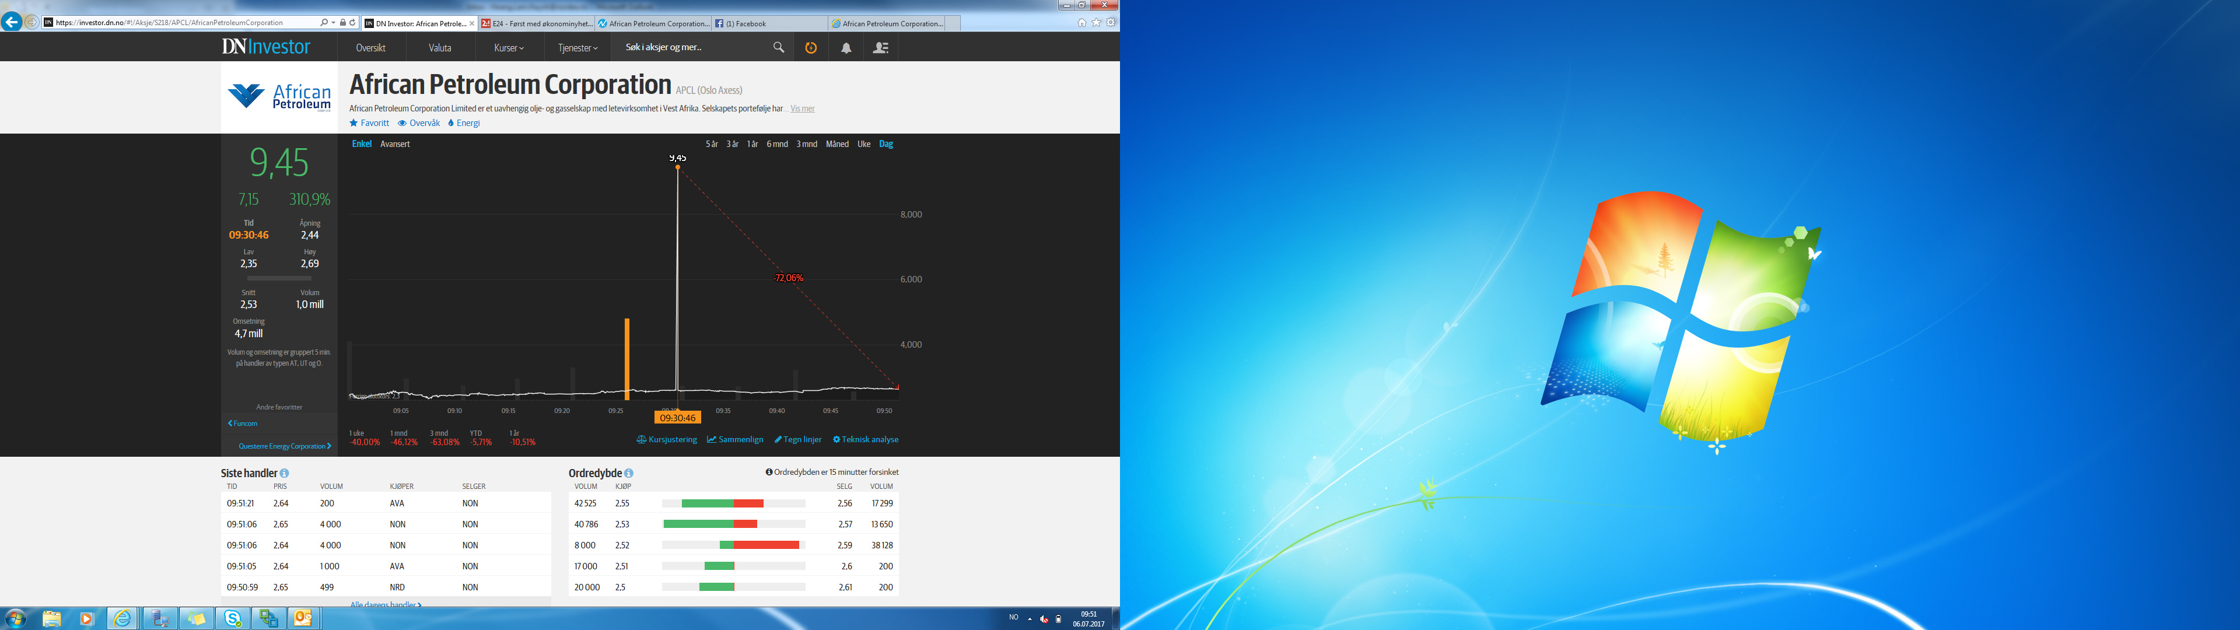
Task: Click the orange 09:30:46 chart time marker
Action: pos(677,418)
